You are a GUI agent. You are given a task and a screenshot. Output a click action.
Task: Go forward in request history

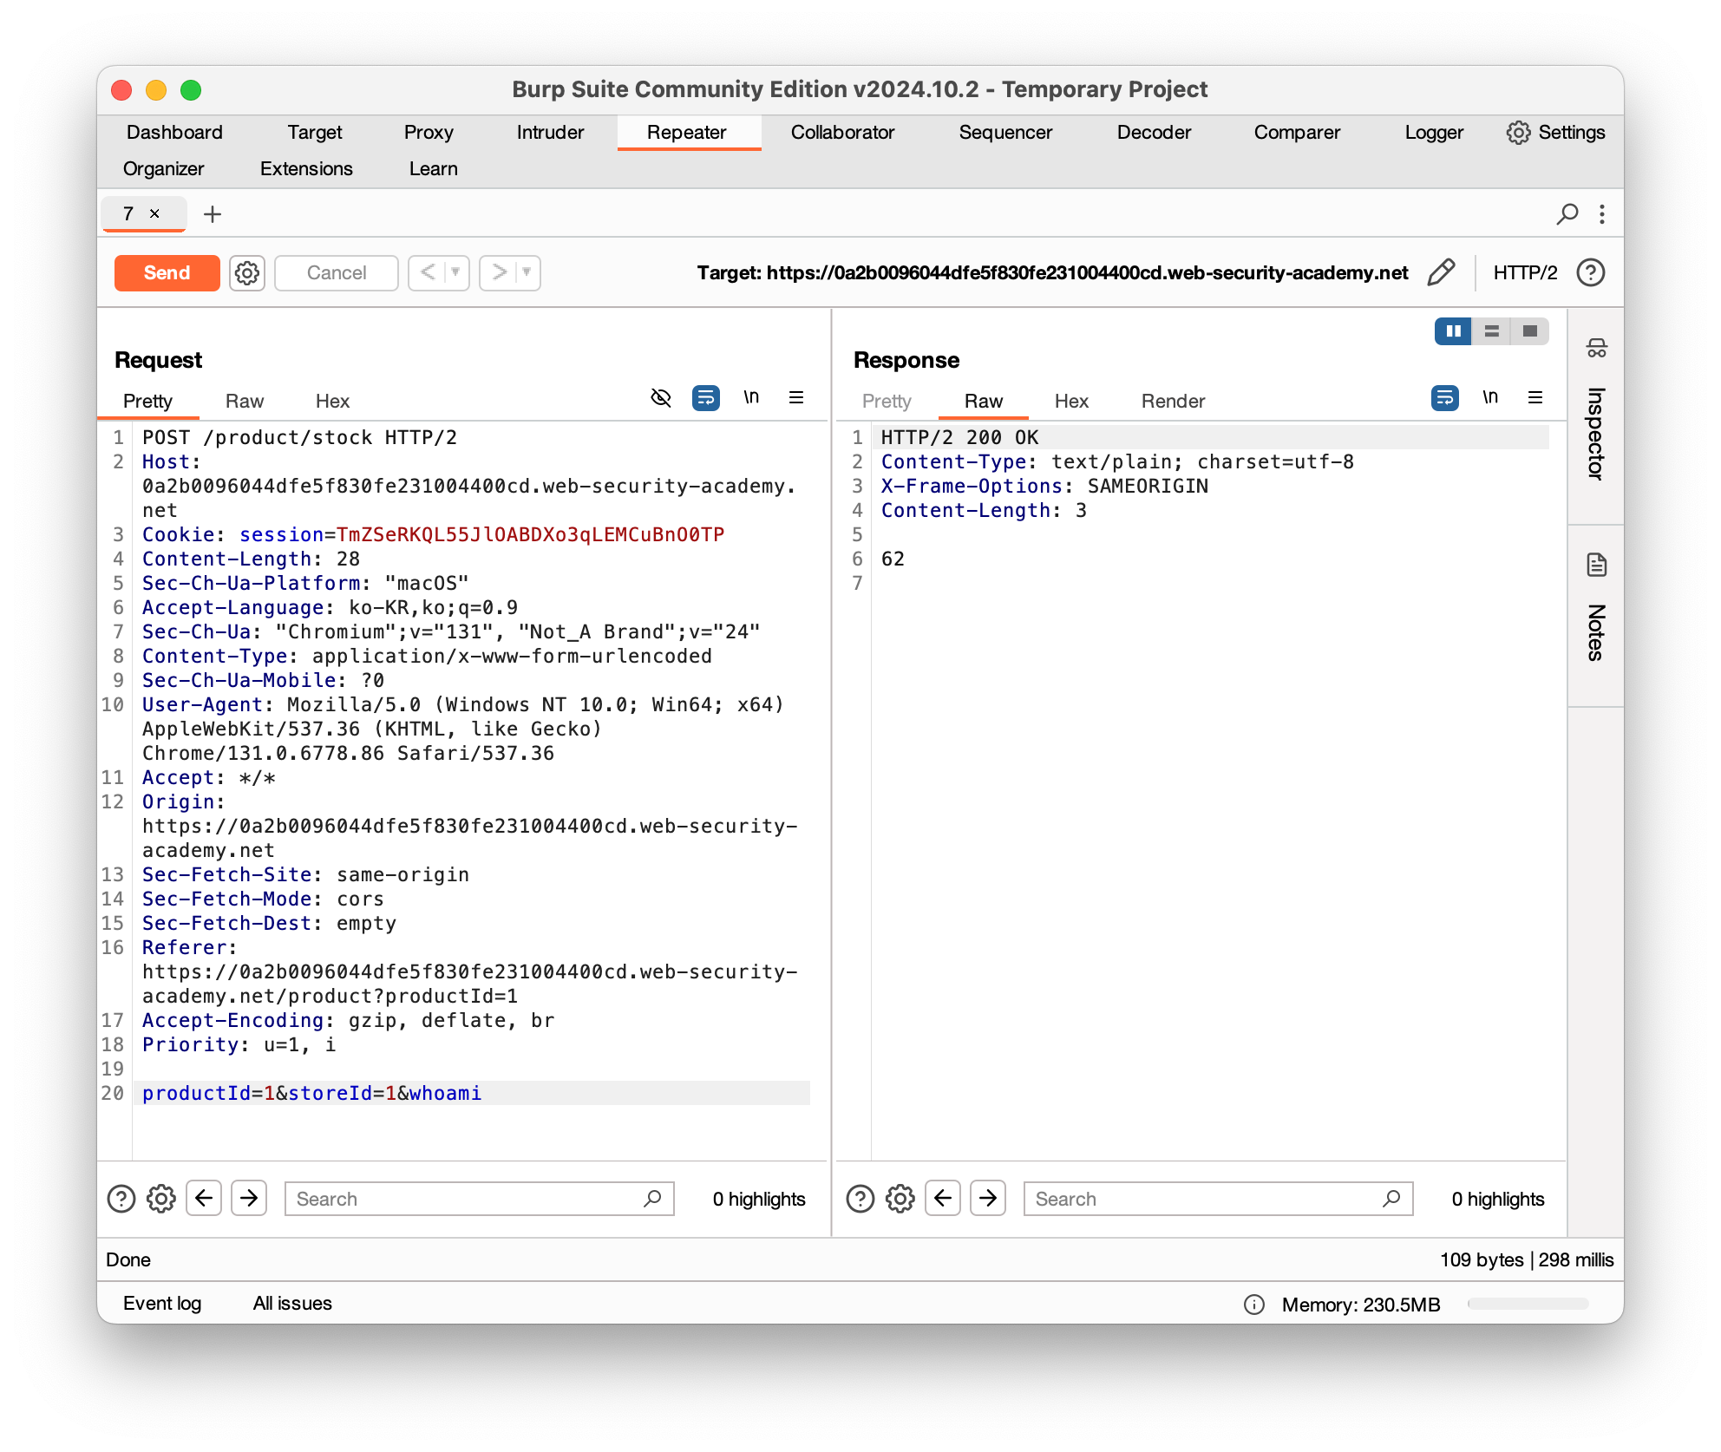499,273
